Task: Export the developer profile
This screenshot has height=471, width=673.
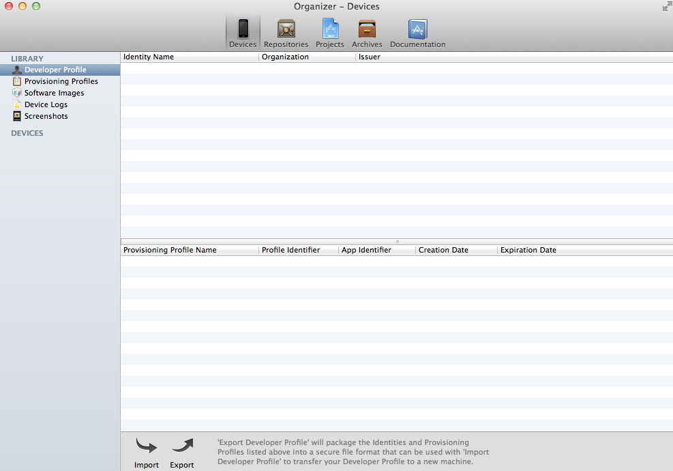Action: click(x=182, y=453)
